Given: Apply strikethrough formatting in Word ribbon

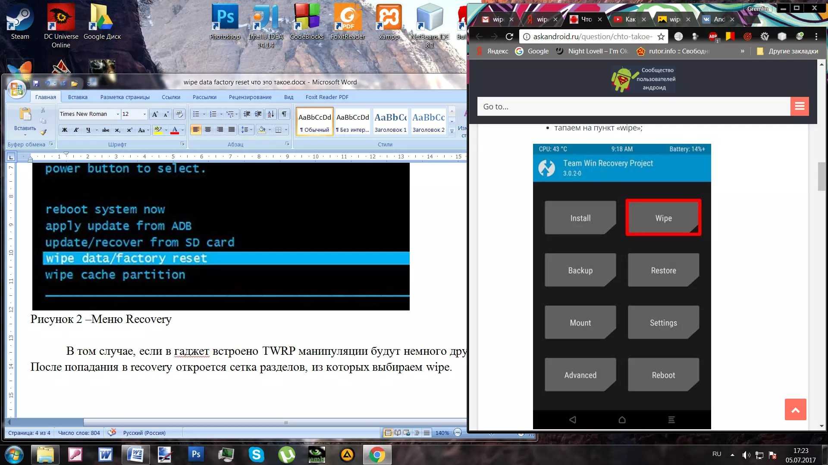Looking at the screenshot, I should (106, 130).
